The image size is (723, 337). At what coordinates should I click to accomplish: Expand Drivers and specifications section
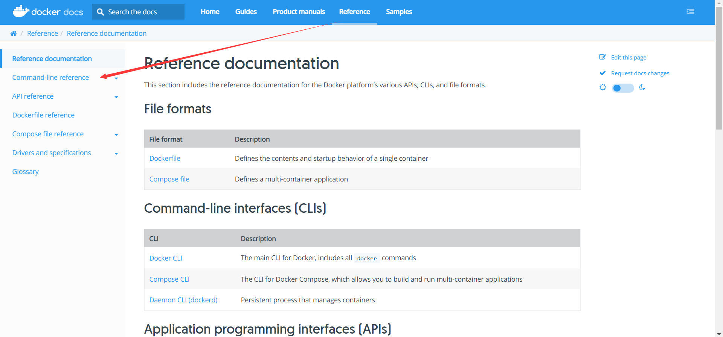(x=116, y=154)
